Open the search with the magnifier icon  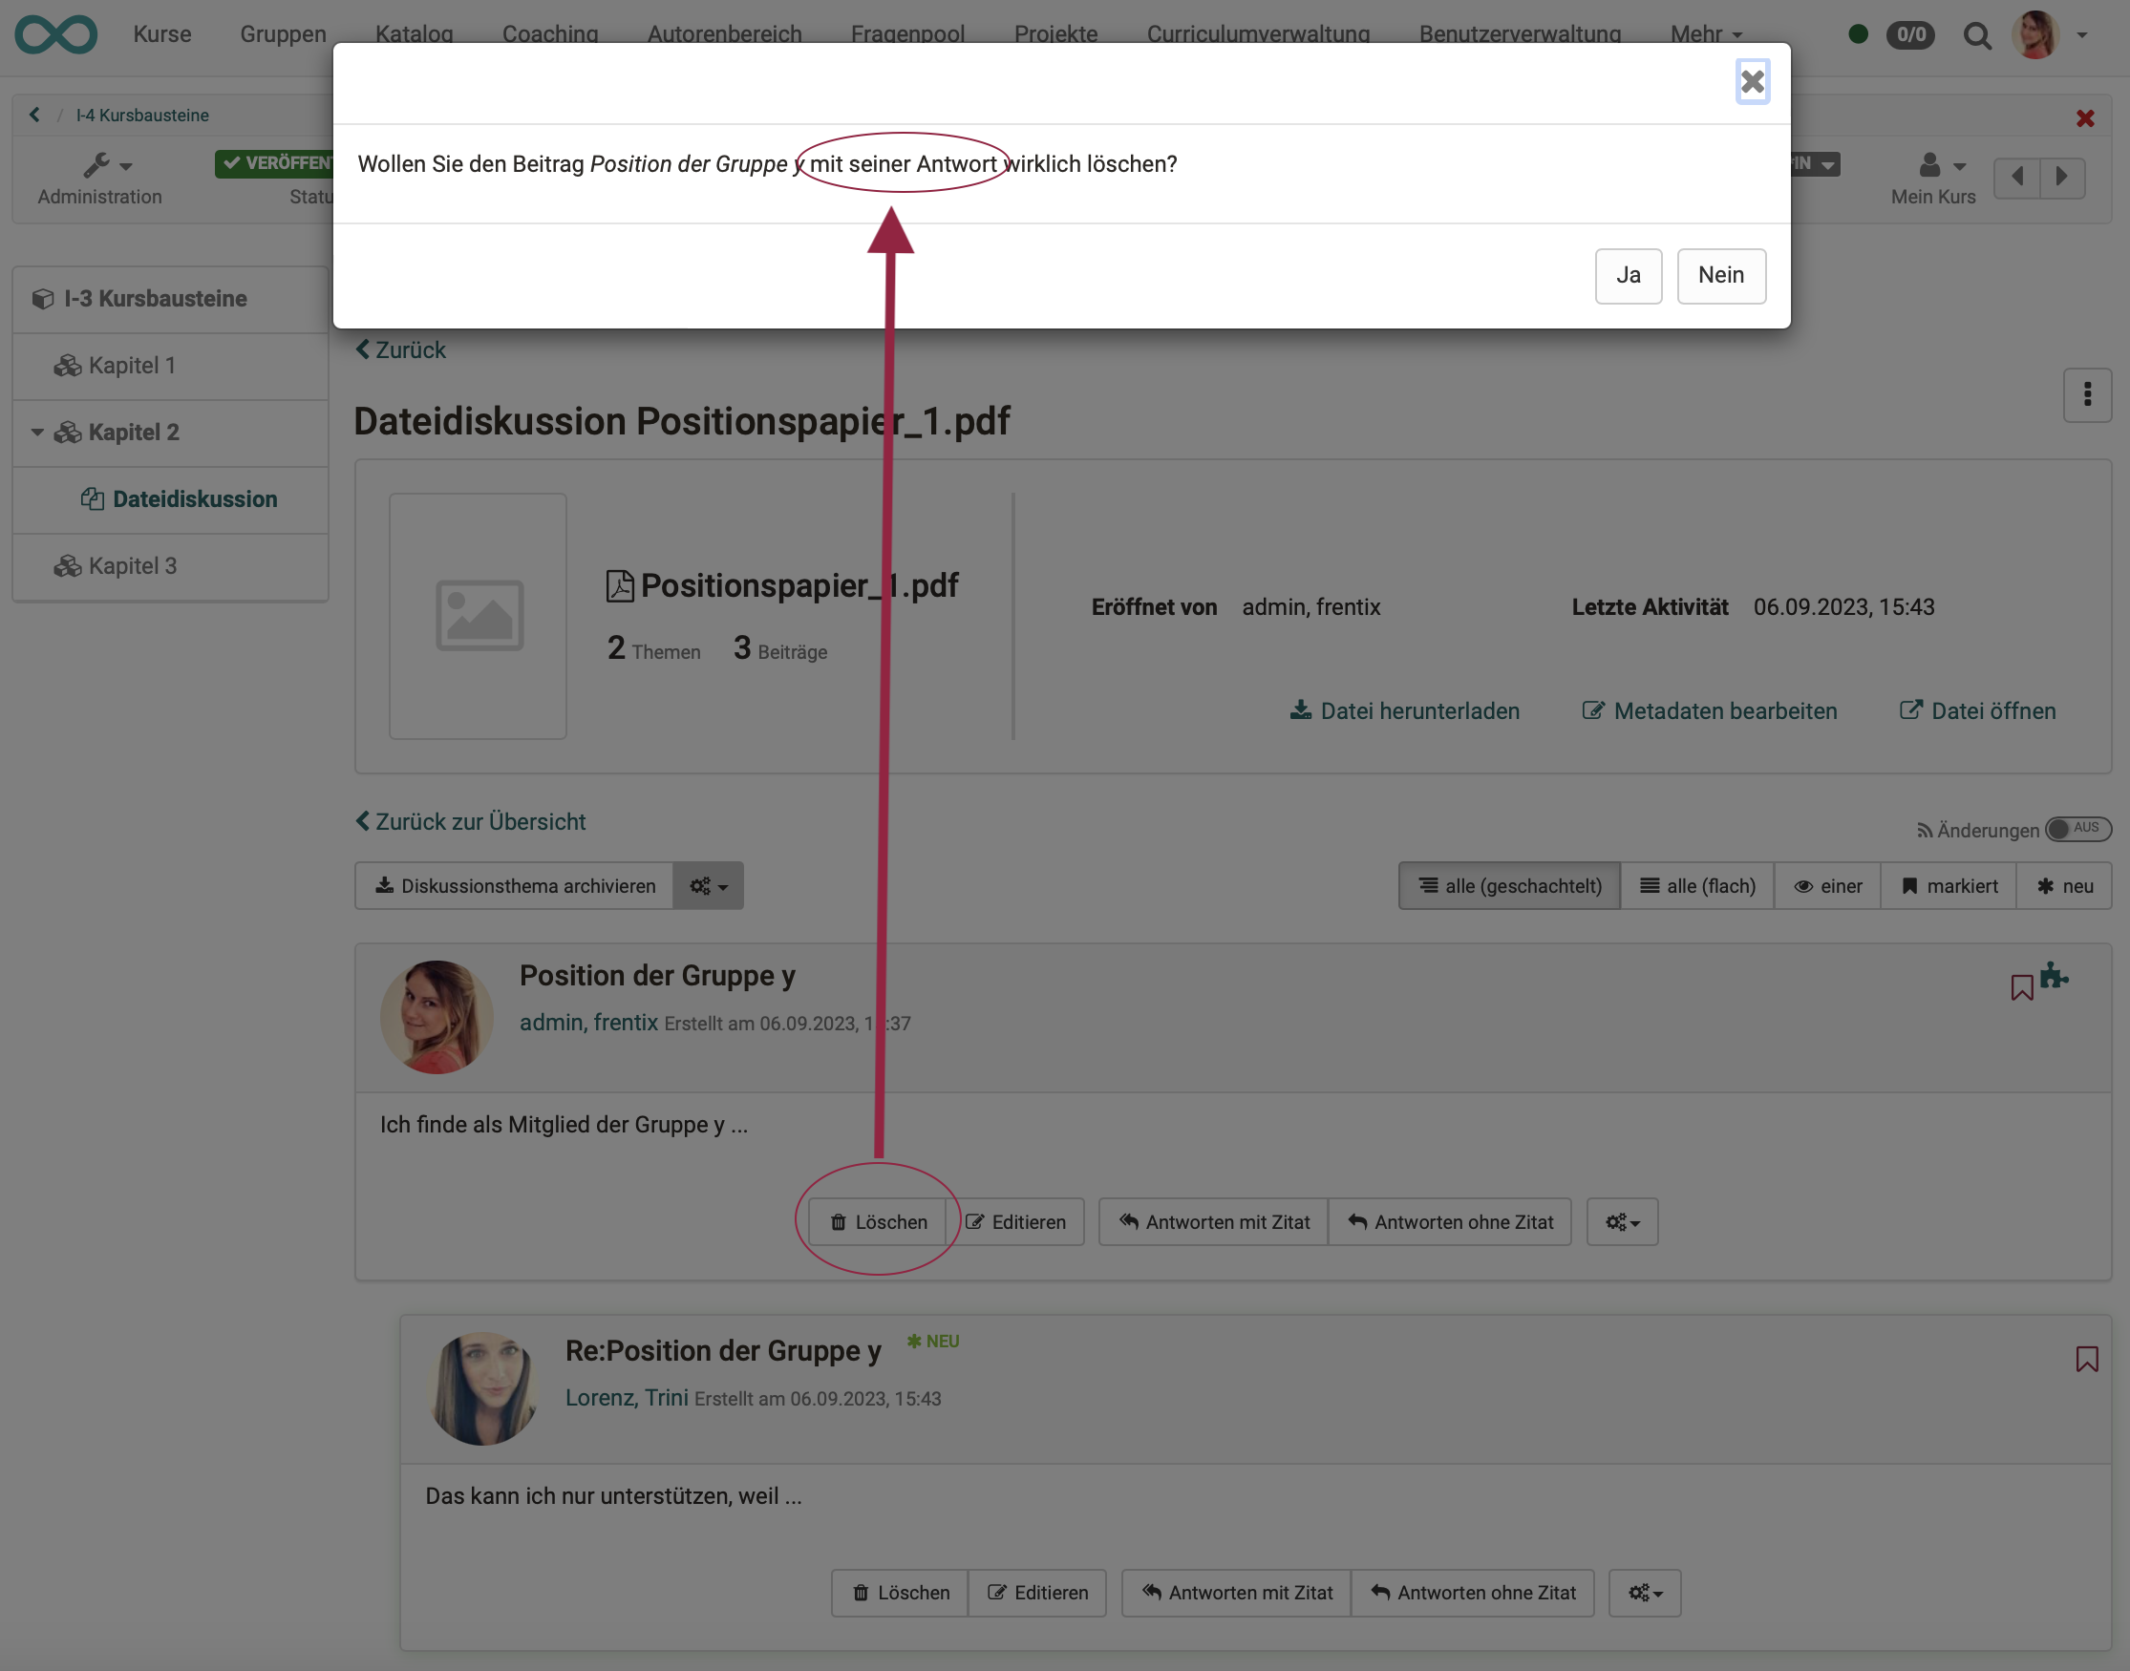pyautogui.click(x=1977, y=35)
